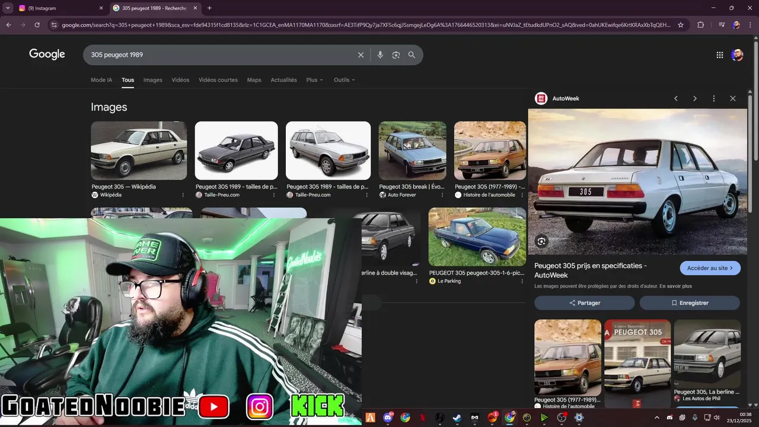Viewport: 759px width, 427px height.
Task: Show next image in AutoWeek panel
Action: 694,98
